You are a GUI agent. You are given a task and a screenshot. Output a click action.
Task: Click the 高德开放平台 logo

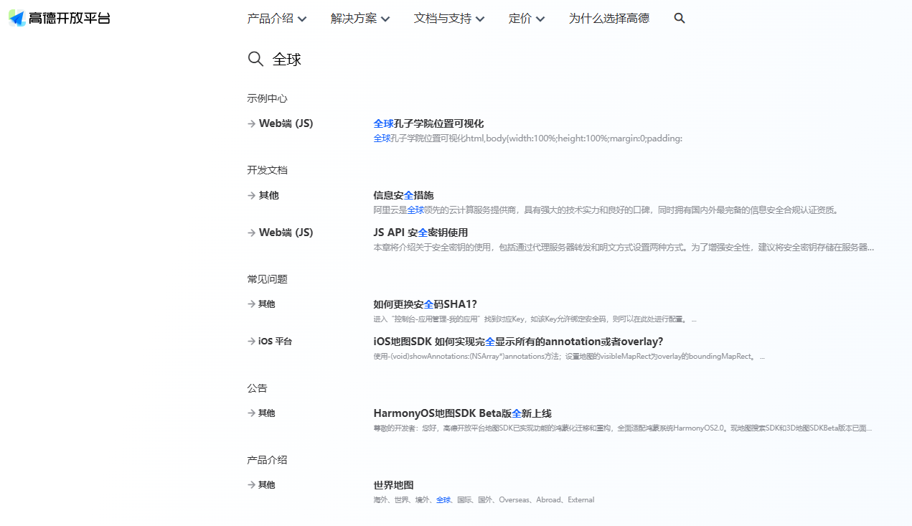[x=60, y=19]
